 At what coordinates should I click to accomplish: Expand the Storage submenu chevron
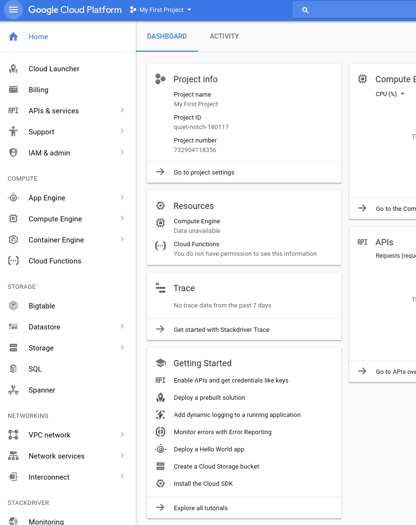click(122, 347)
